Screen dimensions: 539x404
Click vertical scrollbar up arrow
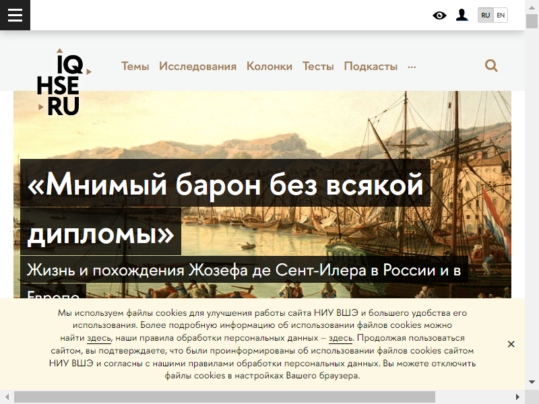[x=532, y=7]
